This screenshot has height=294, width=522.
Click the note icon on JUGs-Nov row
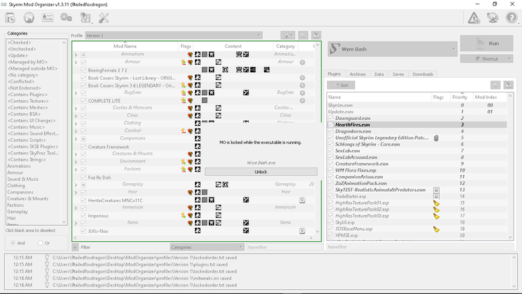pos(302,231)
